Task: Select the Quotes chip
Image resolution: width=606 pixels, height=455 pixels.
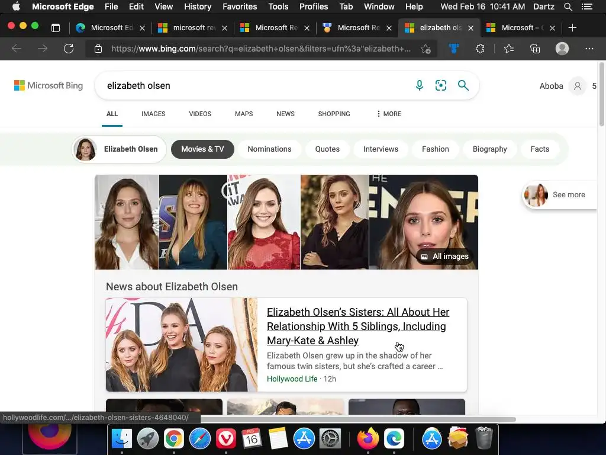Action: coord(327,149)
